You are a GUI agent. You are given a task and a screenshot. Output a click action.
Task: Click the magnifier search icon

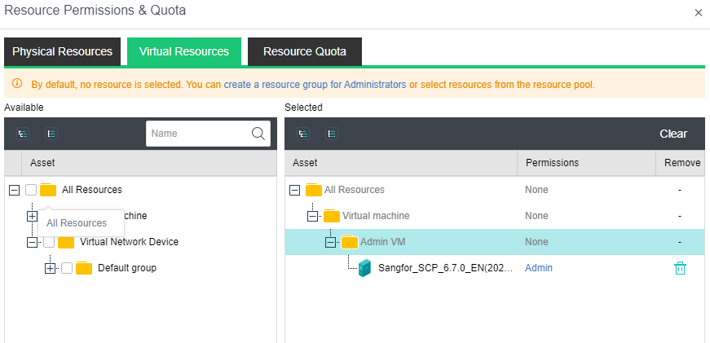tap(258, 134)
